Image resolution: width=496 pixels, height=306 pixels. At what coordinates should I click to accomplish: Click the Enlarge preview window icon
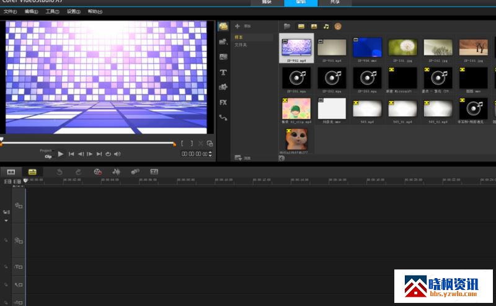click(x=210, y=144)
